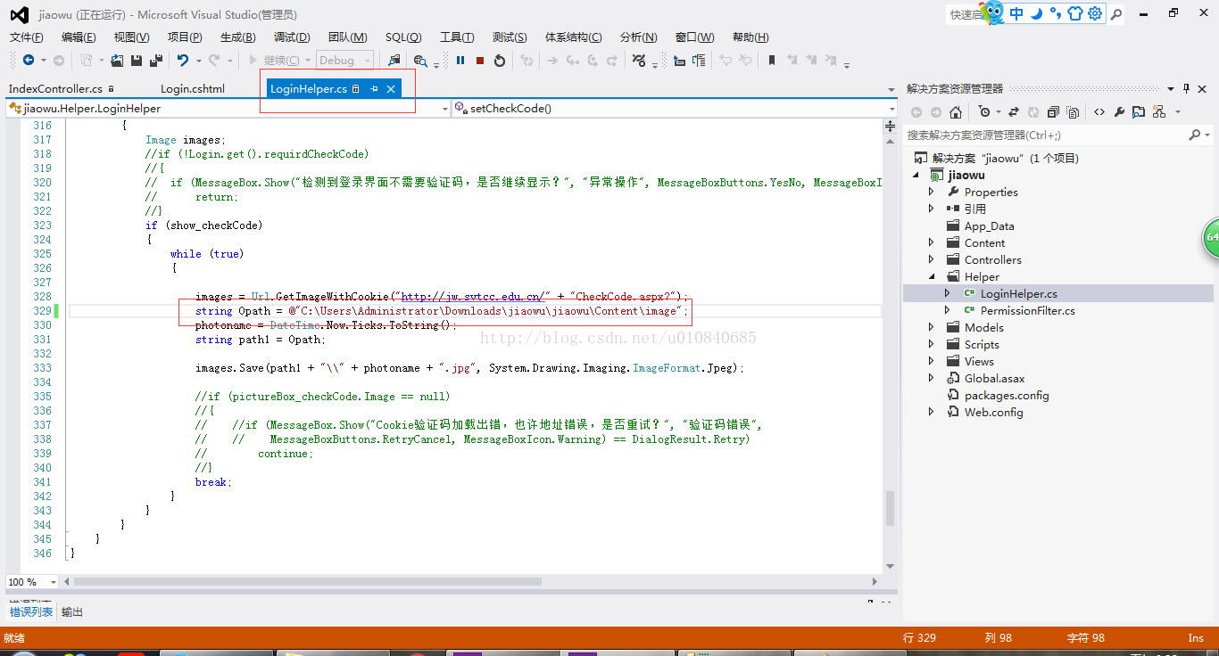The width and height of the screenshot is (1219, 656).
Task: Expand the Models folder
Action: (932, 327)
